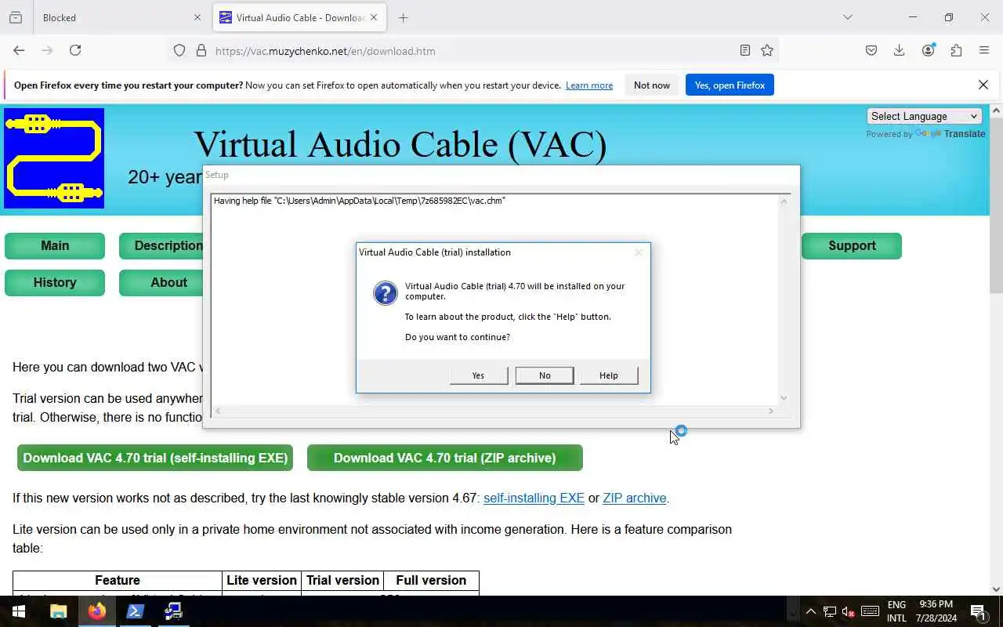Open the 4.67 ZIP archive link
Viewport: 1003px width, 627px height.
click(x=635, y=498)
